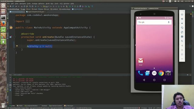Image resolution: width=194 pixels, height=109 pixels.
Task: Toggle tool window buttons at status bar corner
Action: 8,108
